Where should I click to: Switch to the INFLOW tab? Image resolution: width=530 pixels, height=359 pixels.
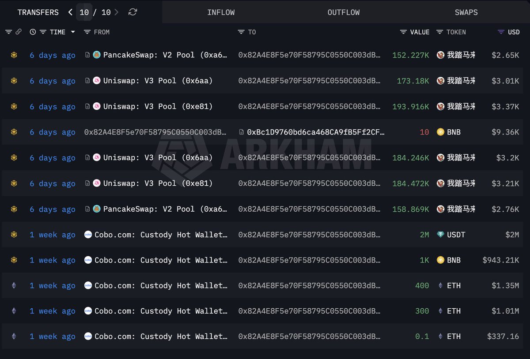coord(221,12)
